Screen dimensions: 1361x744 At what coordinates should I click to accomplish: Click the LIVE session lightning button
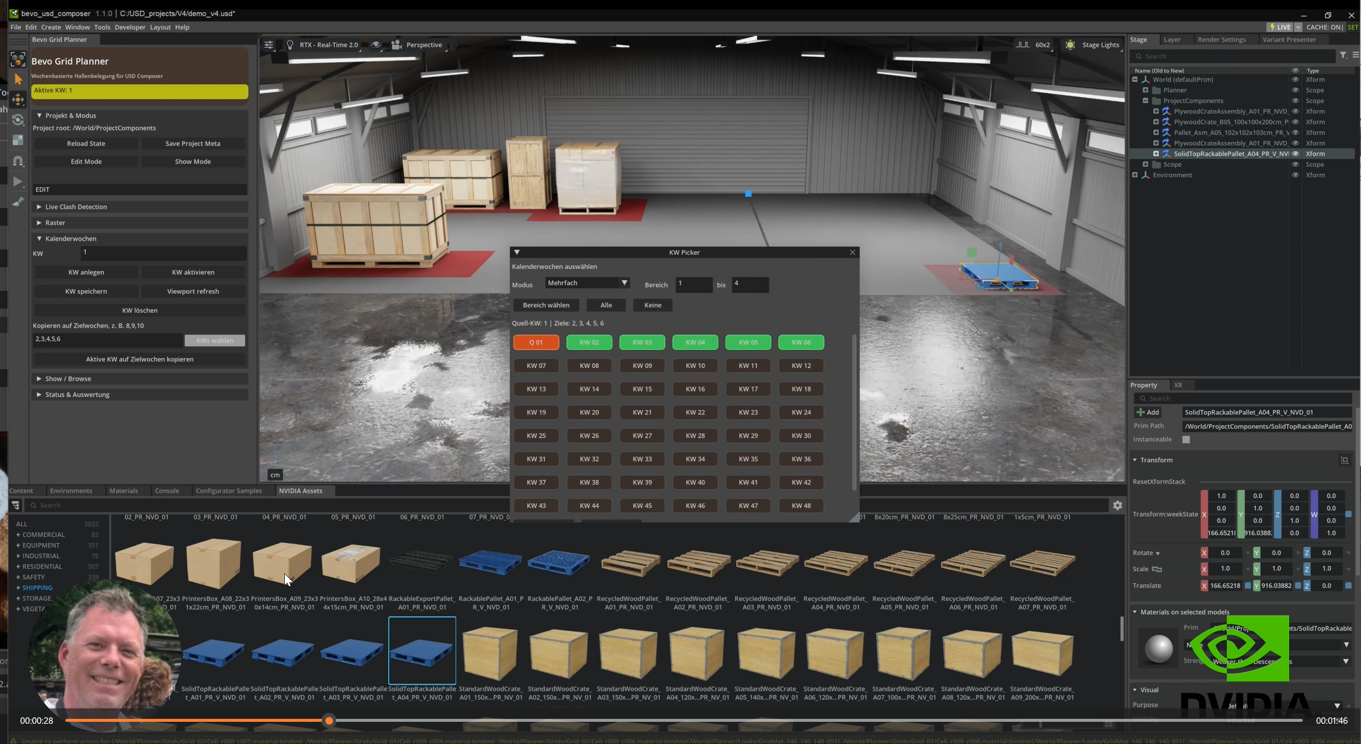1279,27
